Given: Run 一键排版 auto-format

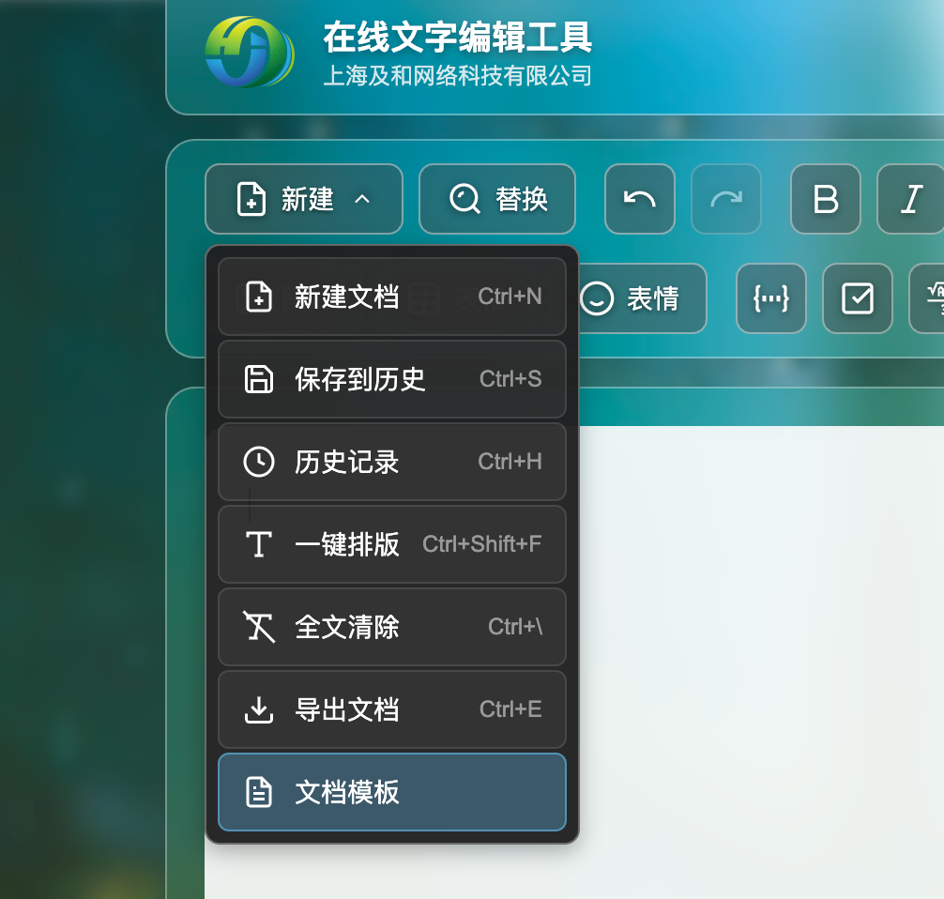Looking at the screenshot, I should tap(392, 544).
